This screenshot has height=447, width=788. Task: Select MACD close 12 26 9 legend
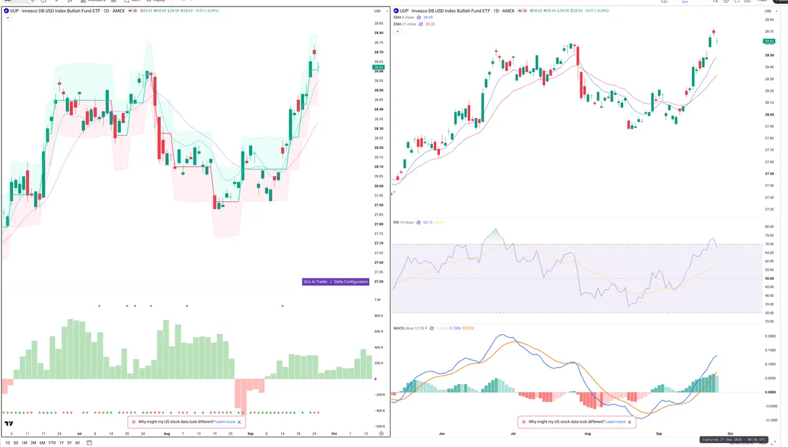[410, 328]
